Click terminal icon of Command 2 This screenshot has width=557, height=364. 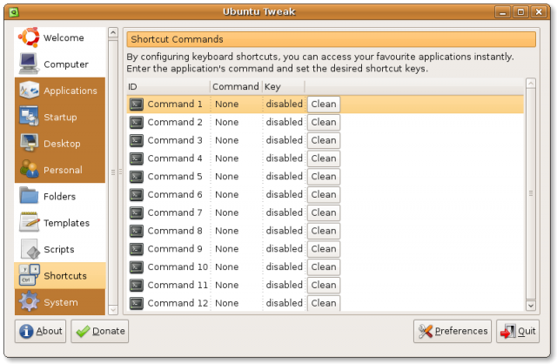coord(137,122)
